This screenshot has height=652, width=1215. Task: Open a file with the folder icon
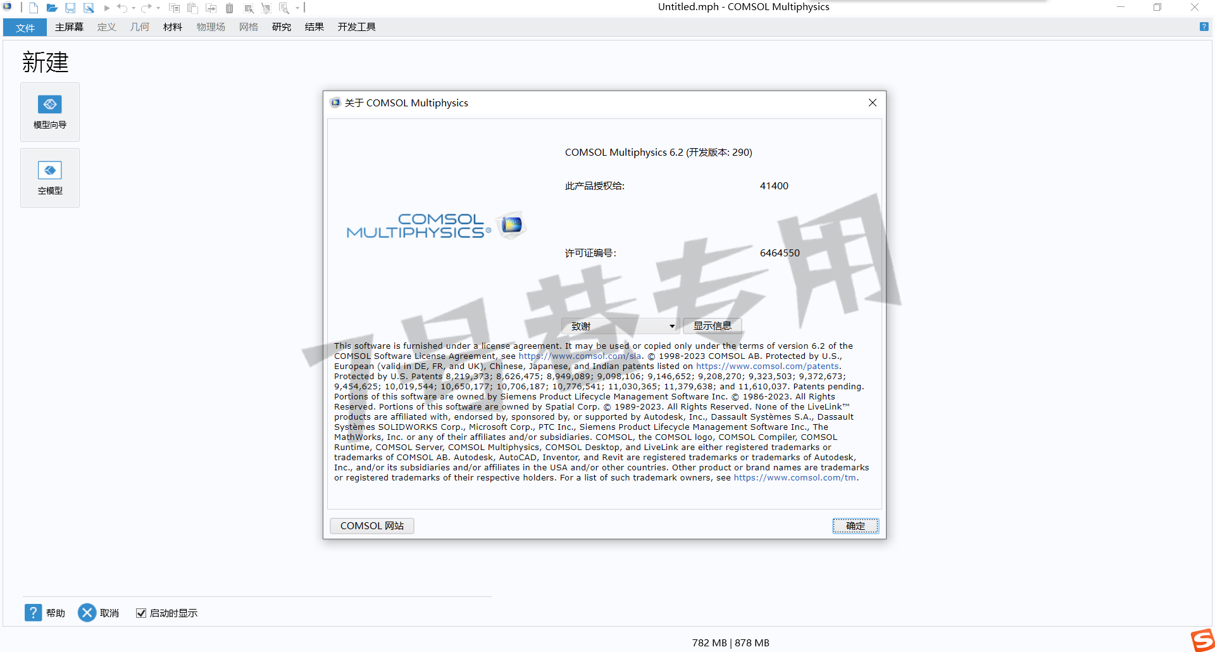pyautogui.click(x=52, y=8)
